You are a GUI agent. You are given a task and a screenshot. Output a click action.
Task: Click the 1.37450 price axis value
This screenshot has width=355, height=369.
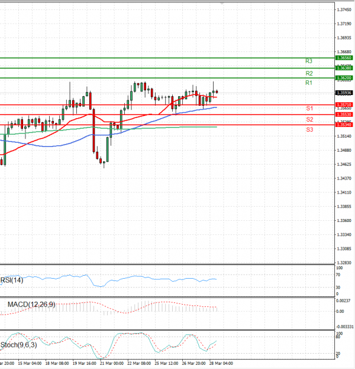(344, 10)
